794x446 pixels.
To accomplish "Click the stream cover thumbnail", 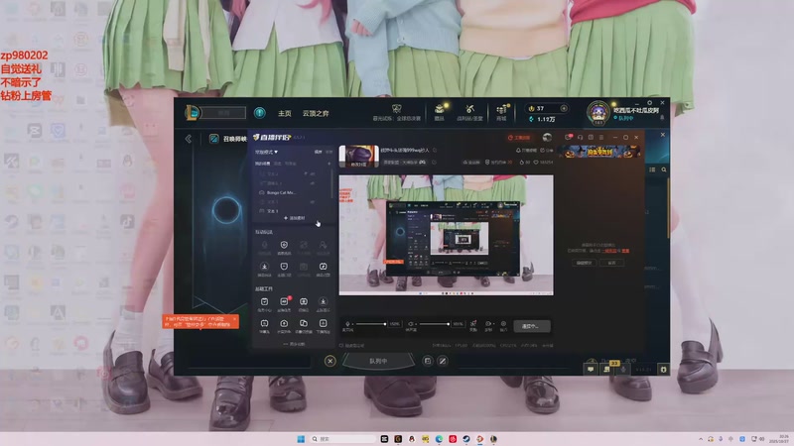I will point(358,156).
